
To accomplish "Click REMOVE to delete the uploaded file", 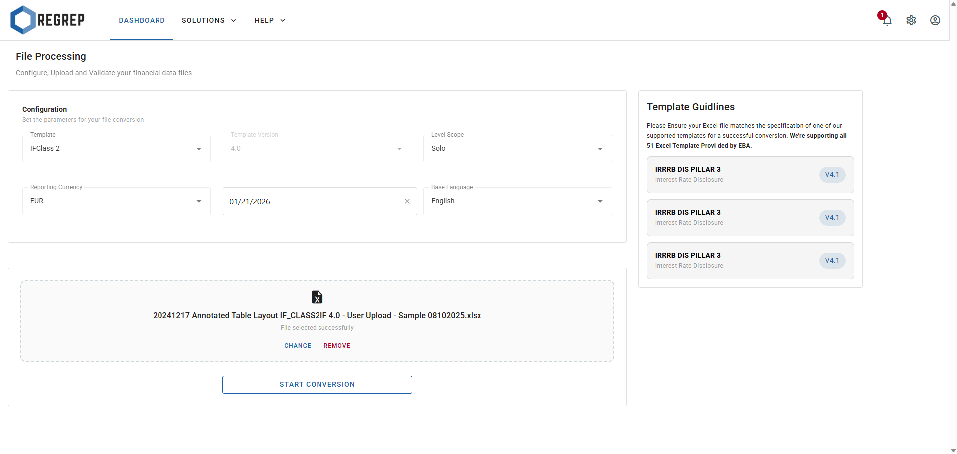I will 337,345.
